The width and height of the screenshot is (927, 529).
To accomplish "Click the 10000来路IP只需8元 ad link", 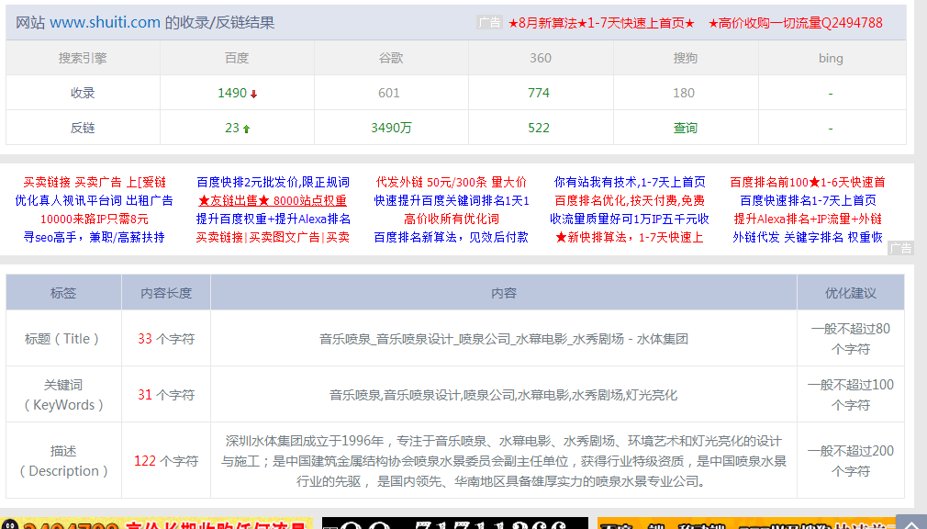I will pos(94,219).
